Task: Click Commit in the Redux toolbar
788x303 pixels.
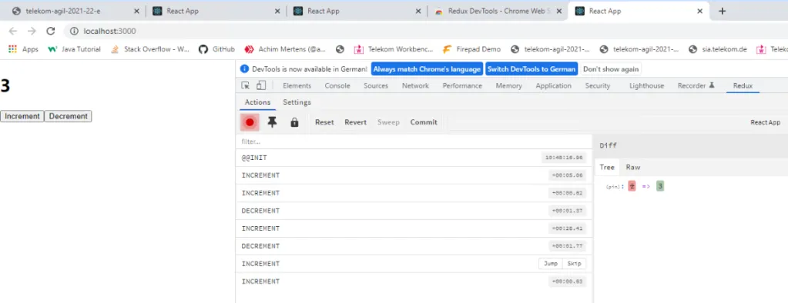Action: click(x=424, y=122)
